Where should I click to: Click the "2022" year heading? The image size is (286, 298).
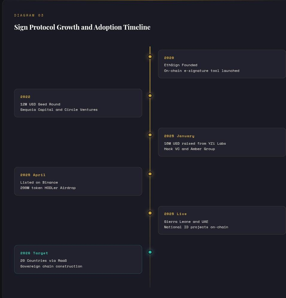point(25,97)
